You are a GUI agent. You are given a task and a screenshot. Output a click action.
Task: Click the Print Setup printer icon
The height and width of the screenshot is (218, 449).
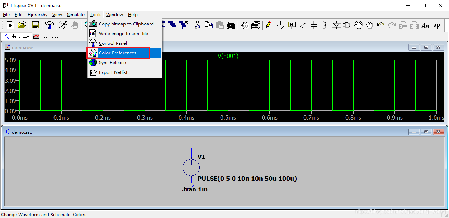[245, 25]
